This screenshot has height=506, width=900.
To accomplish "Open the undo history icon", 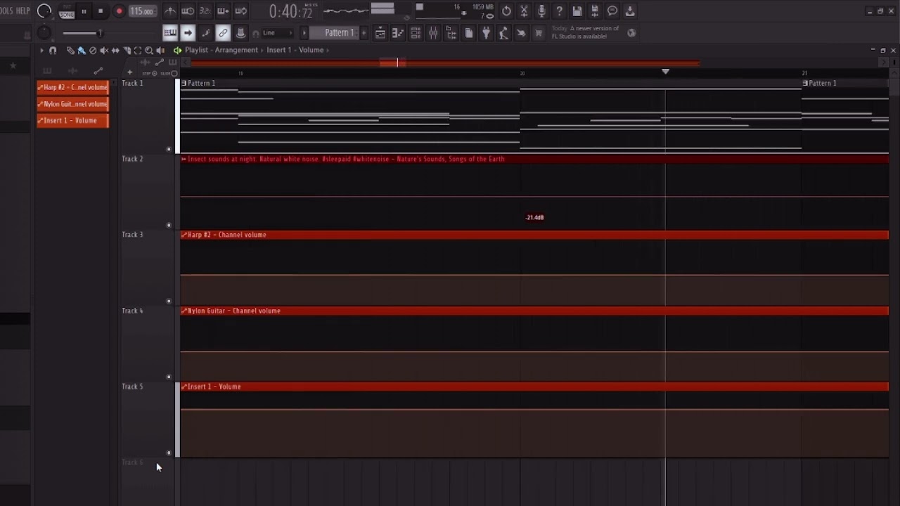I will [506, 11].
